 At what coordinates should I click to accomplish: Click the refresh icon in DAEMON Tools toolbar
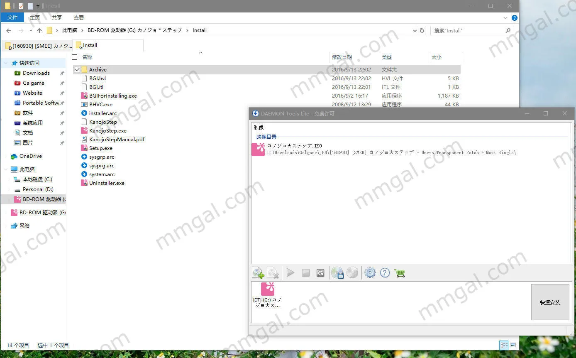coord(320,273)
